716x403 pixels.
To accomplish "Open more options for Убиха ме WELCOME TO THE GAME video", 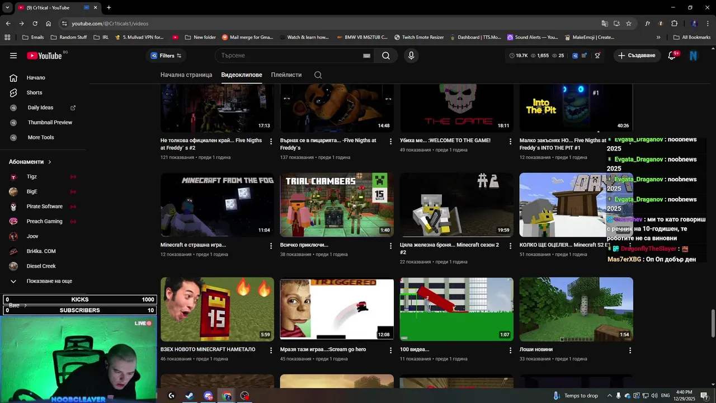I will tap(510, 142).
